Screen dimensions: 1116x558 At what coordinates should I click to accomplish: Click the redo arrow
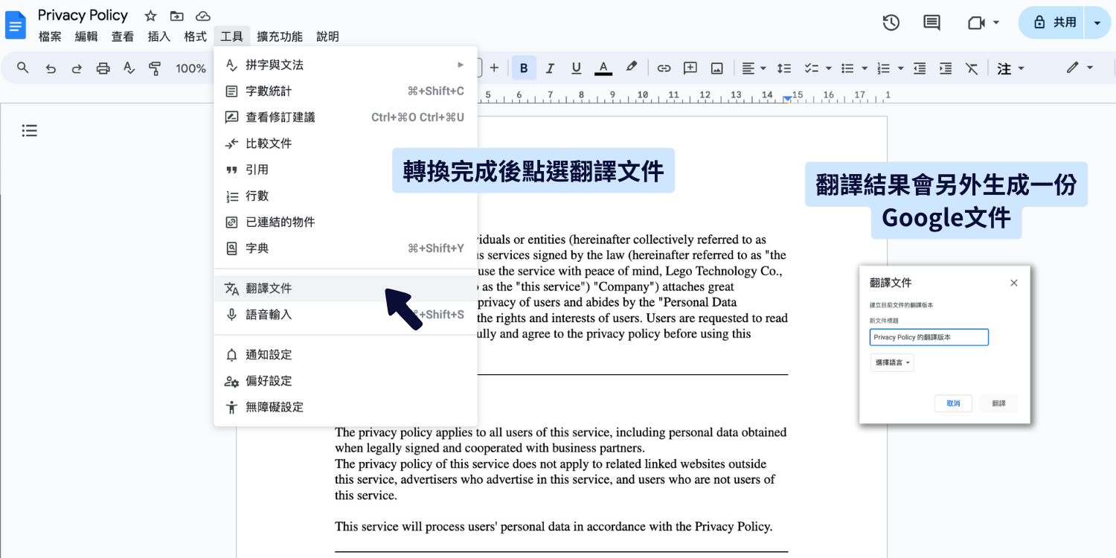tap(77, 68)
